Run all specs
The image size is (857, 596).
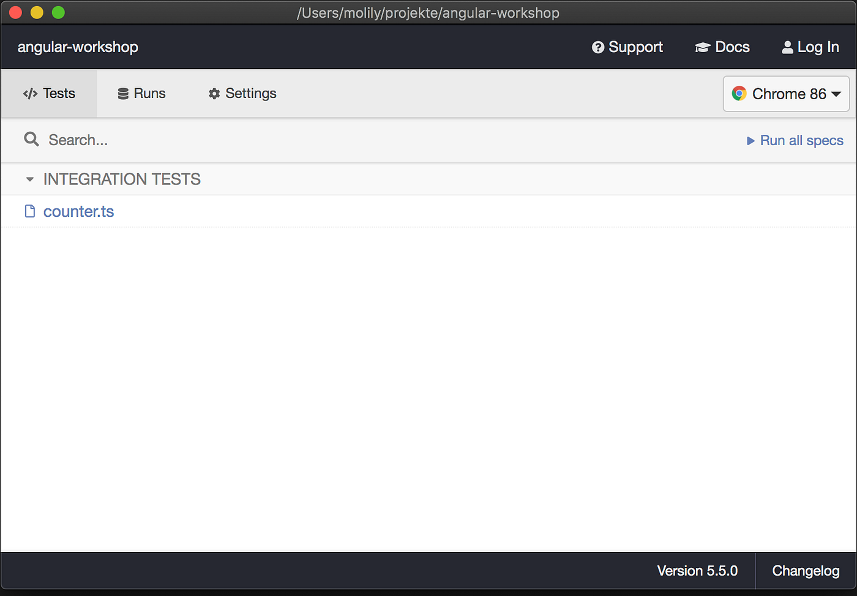pyautogui.click(x=801, y=140)
